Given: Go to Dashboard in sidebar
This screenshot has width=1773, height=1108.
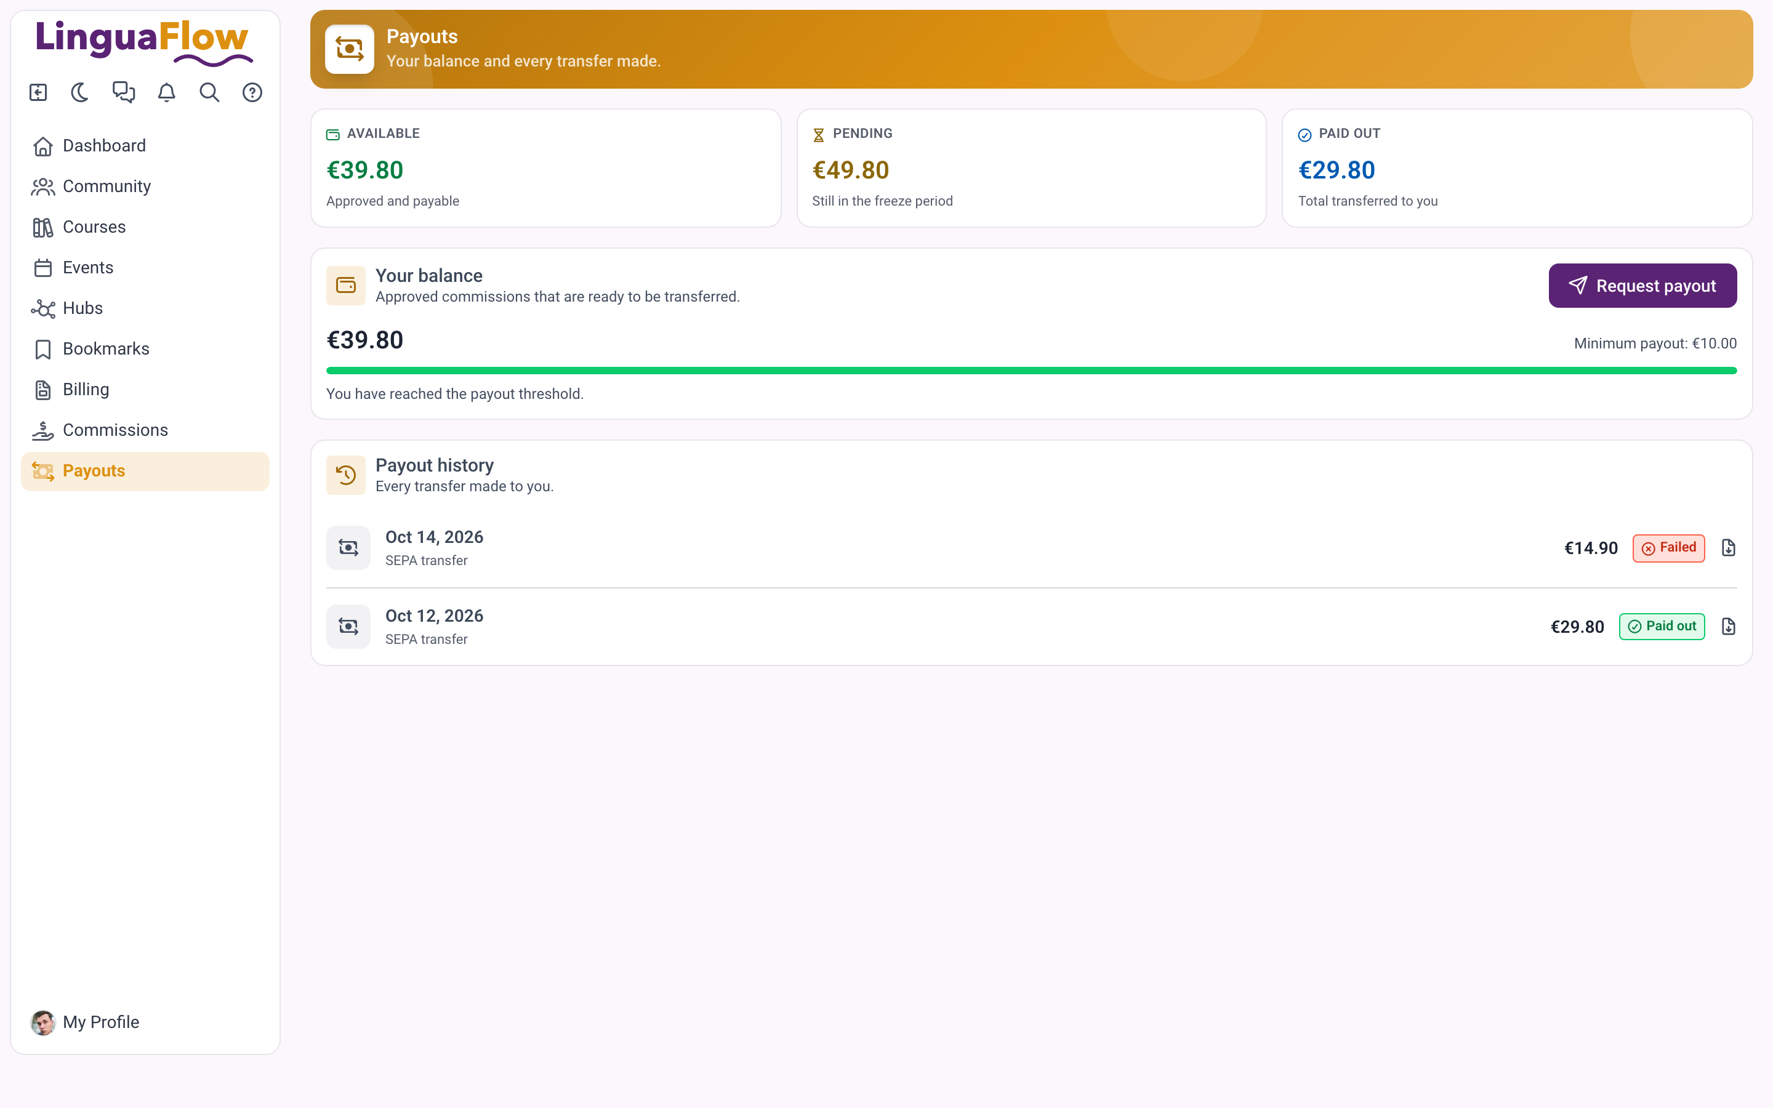Looking at the screenshot, I should tap(145, 146).
